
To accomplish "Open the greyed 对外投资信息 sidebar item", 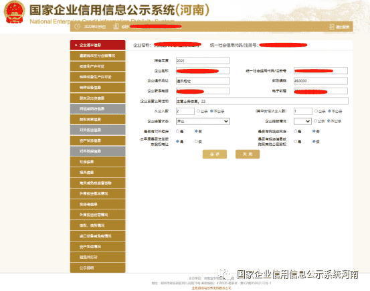I will (x=98, y=130).
